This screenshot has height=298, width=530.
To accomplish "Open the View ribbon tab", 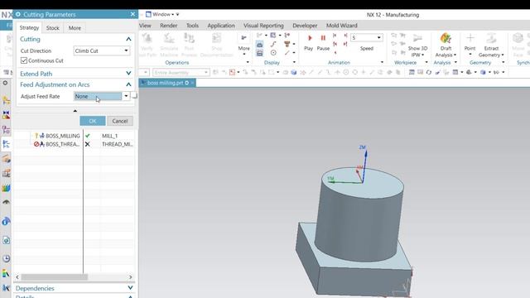I will pyautogui.click(x=145, y=26).
